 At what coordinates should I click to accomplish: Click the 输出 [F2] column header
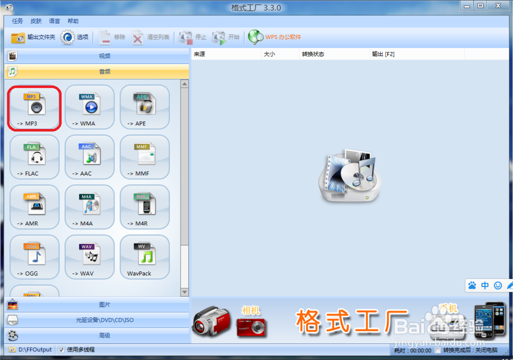(417, 54)
